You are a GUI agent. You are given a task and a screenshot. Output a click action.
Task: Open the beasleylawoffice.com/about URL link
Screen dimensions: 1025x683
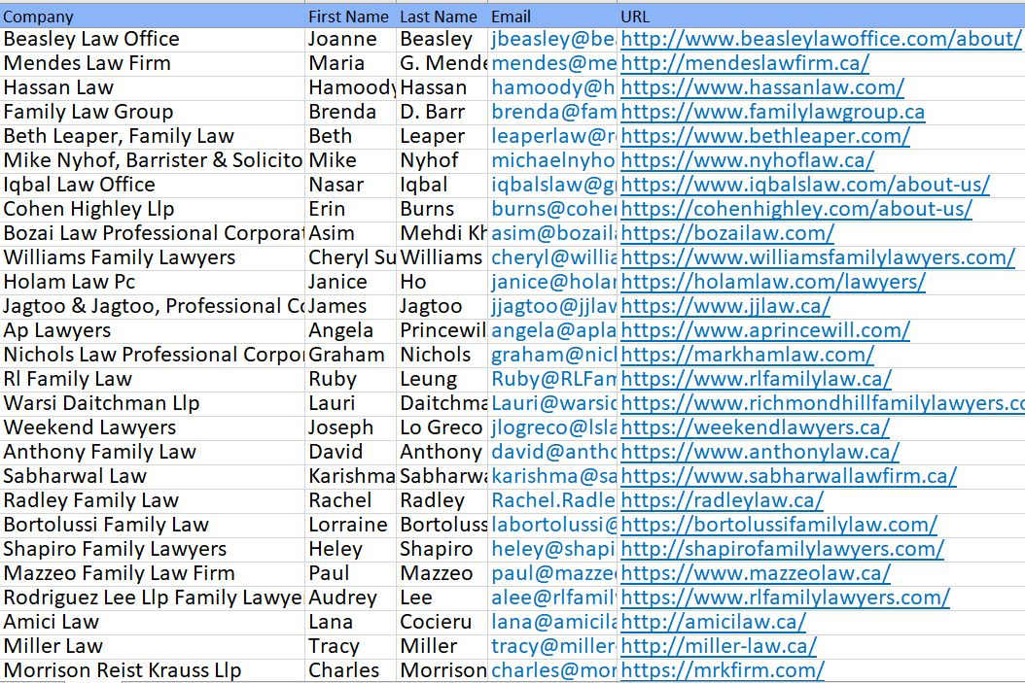pyautogui.click(x=821, y=39)
